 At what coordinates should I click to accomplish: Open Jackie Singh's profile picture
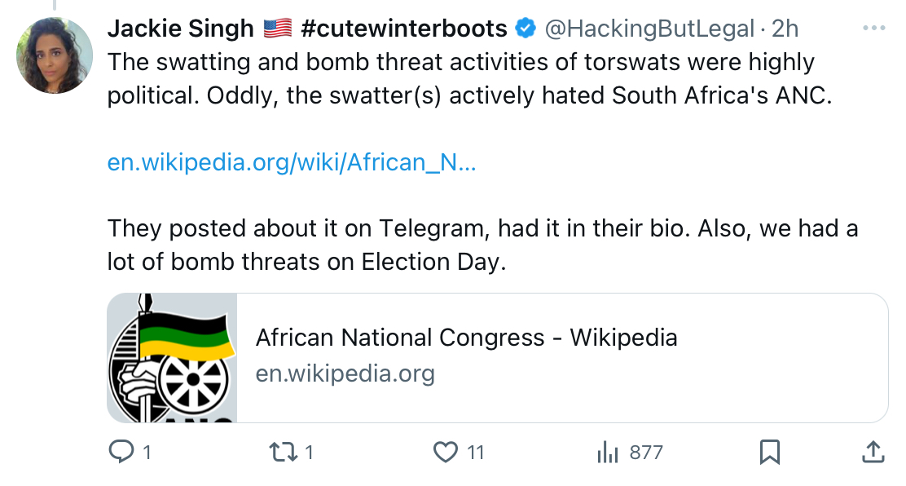coord(55,55)
